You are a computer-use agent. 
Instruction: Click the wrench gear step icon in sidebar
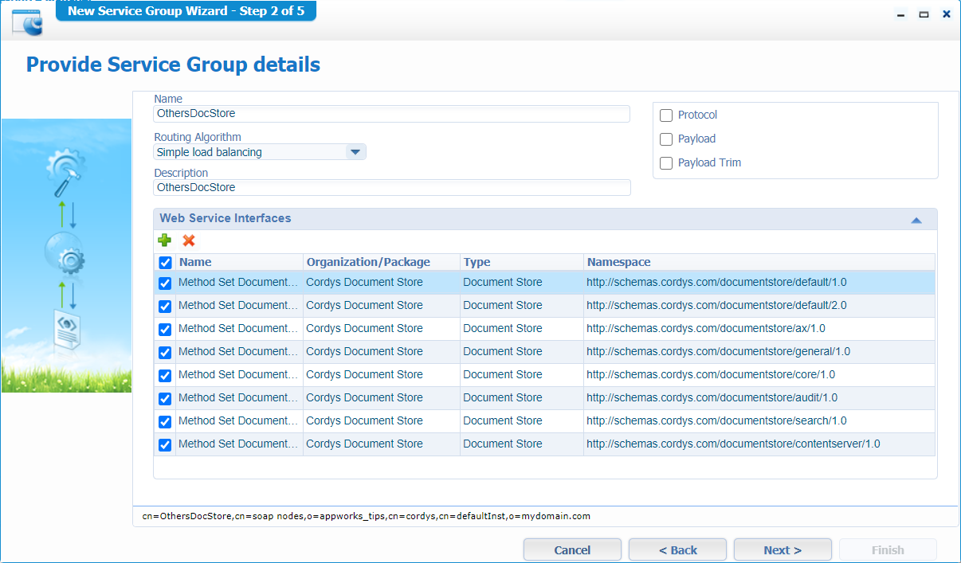(x=65, y=172)
